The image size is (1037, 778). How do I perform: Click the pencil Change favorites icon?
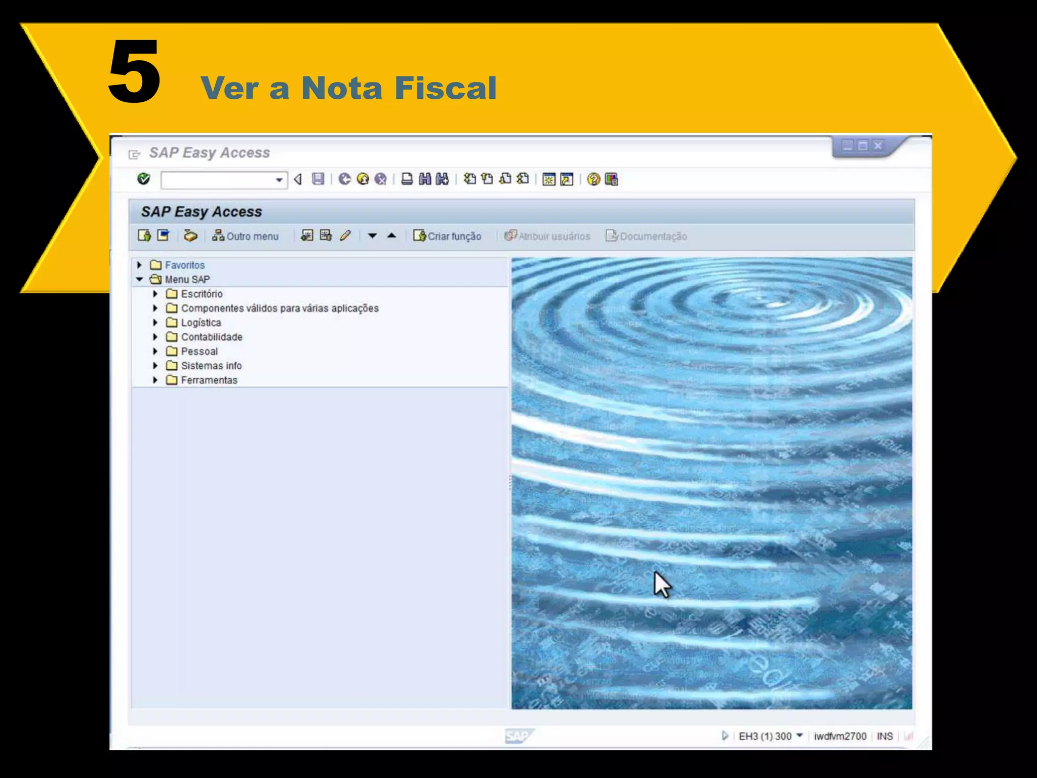pyautogui.click(x=345, y=236)
